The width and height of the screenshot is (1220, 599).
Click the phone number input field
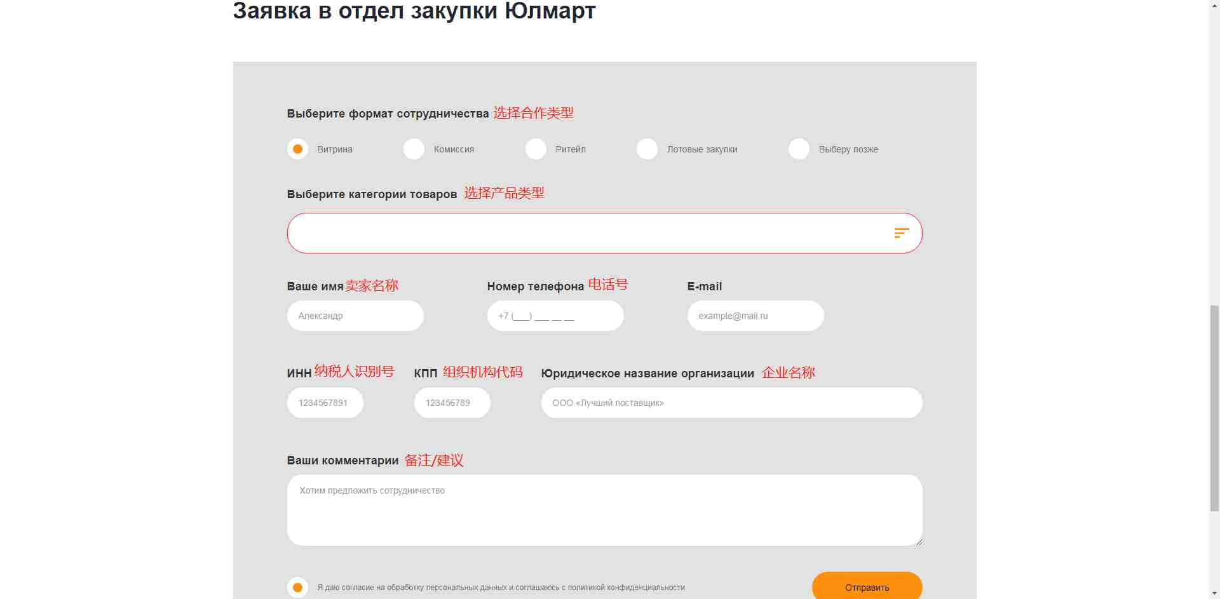click(555, 316)
